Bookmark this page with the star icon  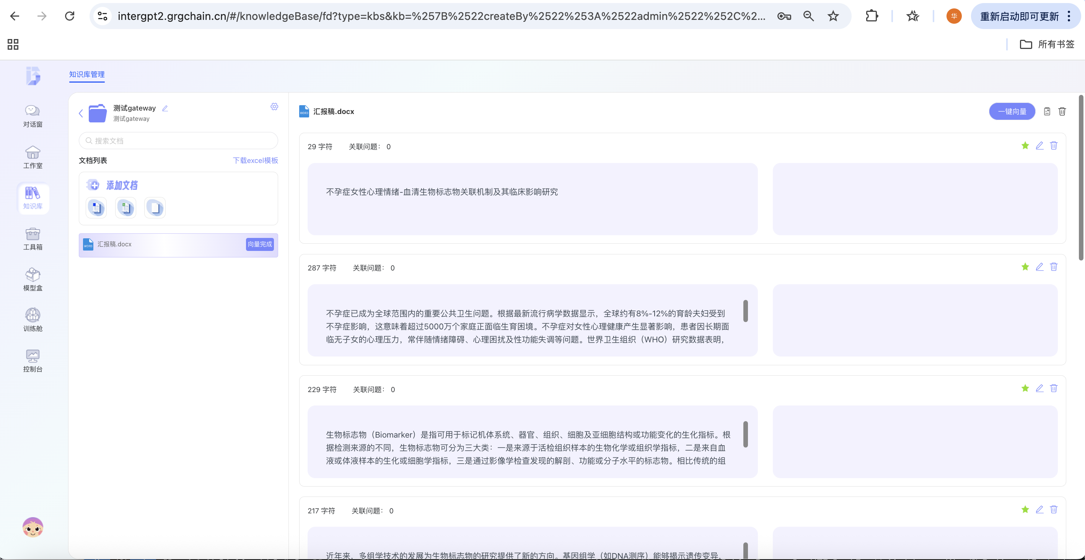tap(833, 16)
